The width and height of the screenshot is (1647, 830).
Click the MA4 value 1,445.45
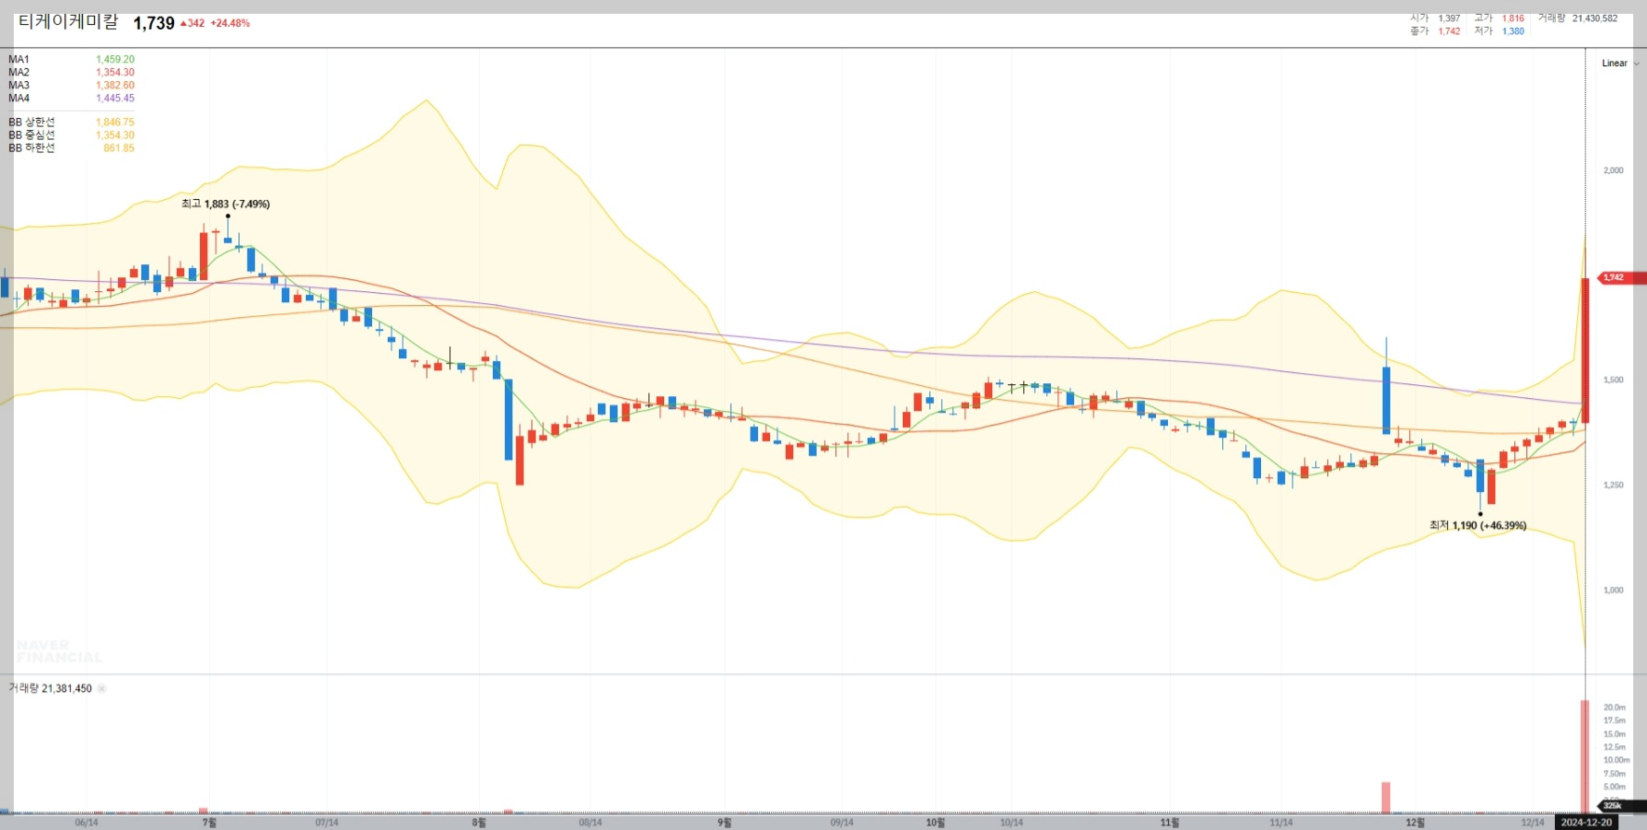click(x=115, y=98)
